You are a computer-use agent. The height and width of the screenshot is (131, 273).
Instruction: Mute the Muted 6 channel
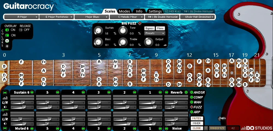tap(32, 129)
